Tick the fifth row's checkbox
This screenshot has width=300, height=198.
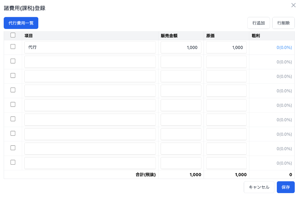(13, 104)
